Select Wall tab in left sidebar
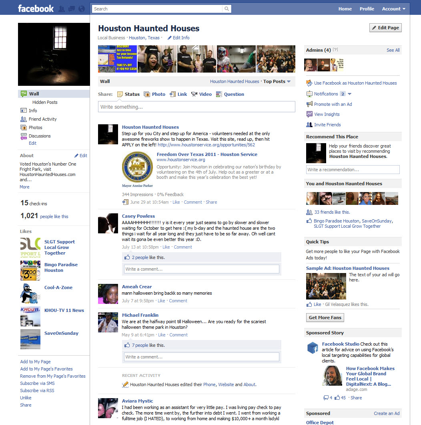 point(54,94)
